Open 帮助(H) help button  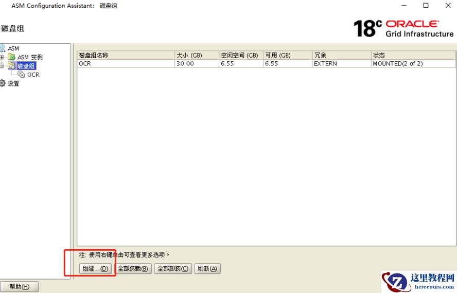pos(19,286)
